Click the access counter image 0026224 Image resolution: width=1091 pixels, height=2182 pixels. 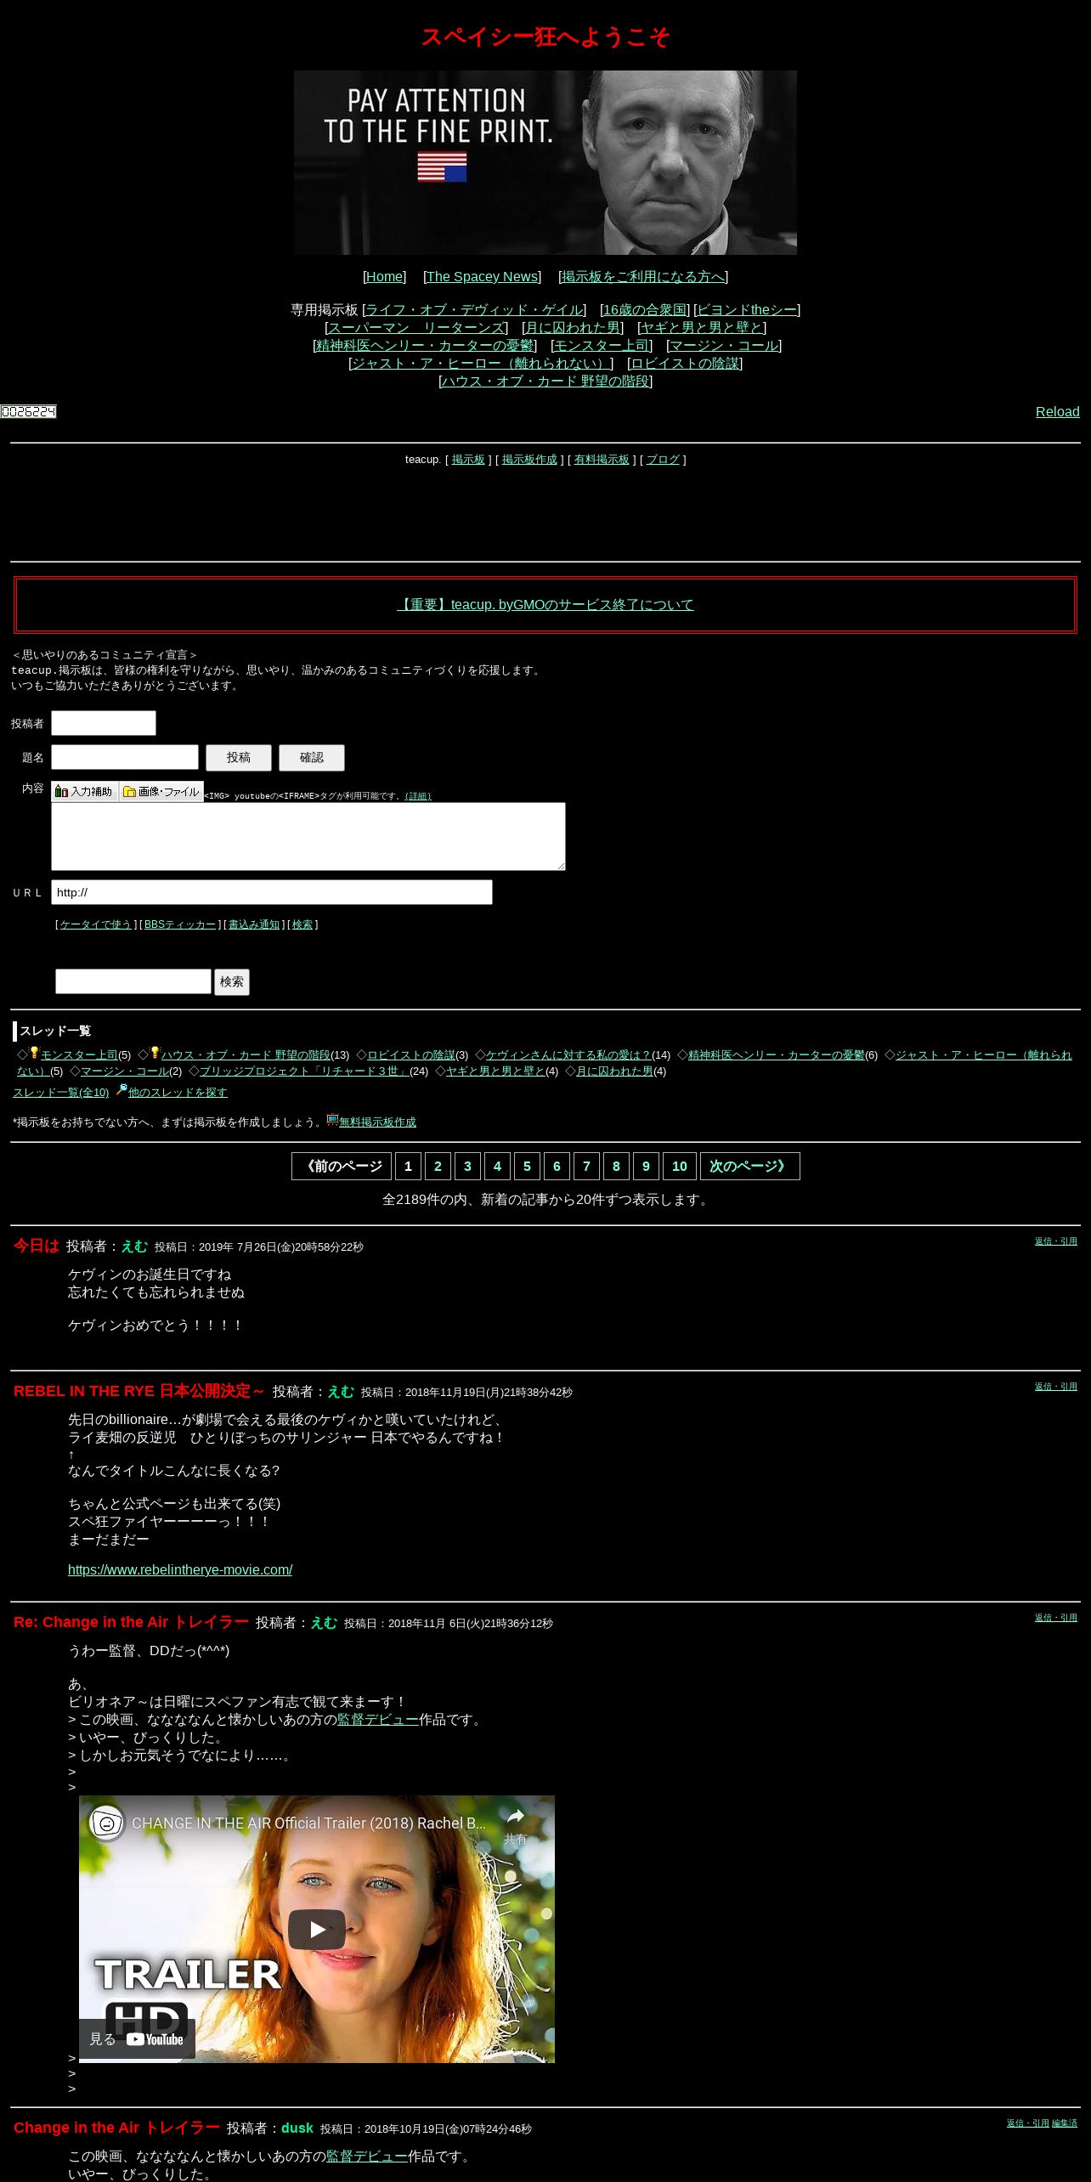coord(28,411)
